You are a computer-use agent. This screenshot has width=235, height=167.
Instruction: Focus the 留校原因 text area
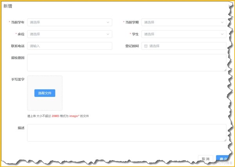pyautogui.click(x=127, y=63)
